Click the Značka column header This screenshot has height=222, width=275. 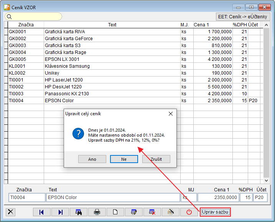(26, 25)
